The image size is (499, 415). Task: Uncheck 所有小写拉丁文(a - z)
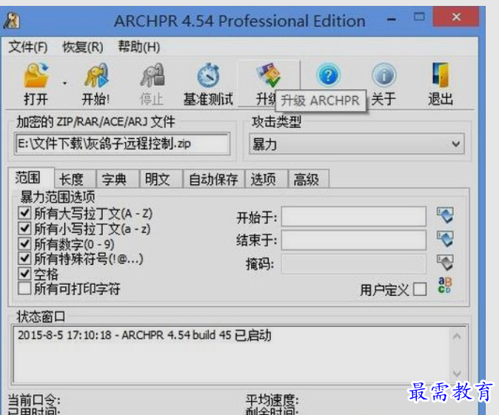[x=25, y=229]
